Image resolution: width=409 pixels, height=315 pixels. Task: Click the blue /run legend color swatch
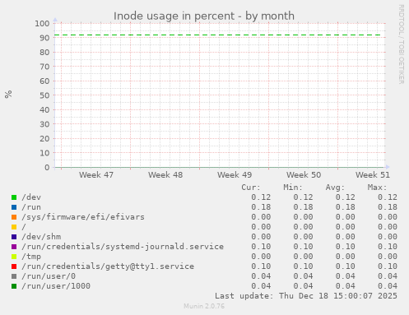click(14, 207)
